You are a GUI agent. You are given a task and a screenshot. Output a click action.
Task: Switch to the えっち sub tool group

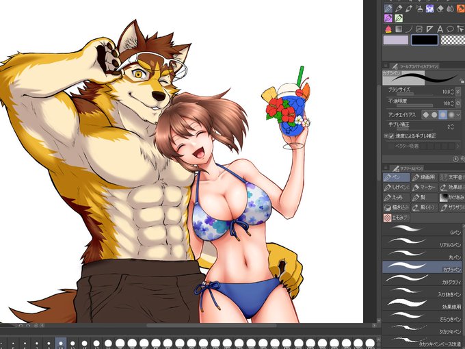click(x=397, y=198)
